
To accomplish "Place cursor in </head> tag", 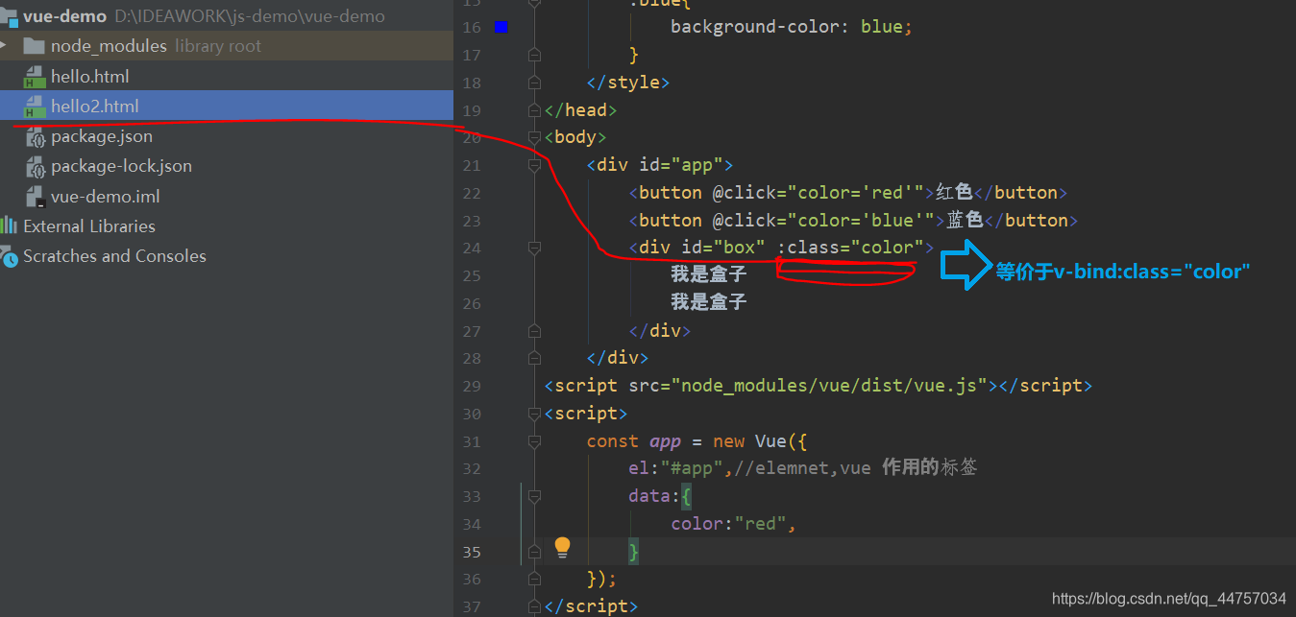I will click(580, 110).
